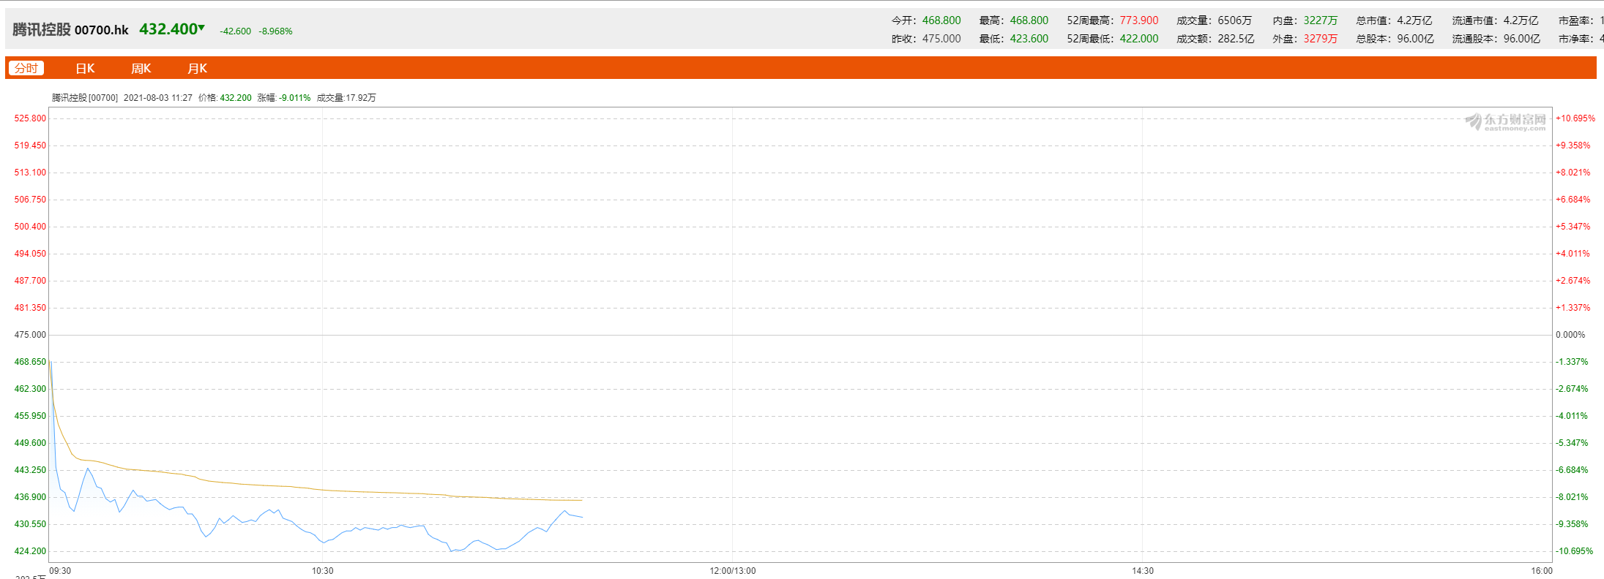Click the 外盘 value 3279万

(1320, 39)
